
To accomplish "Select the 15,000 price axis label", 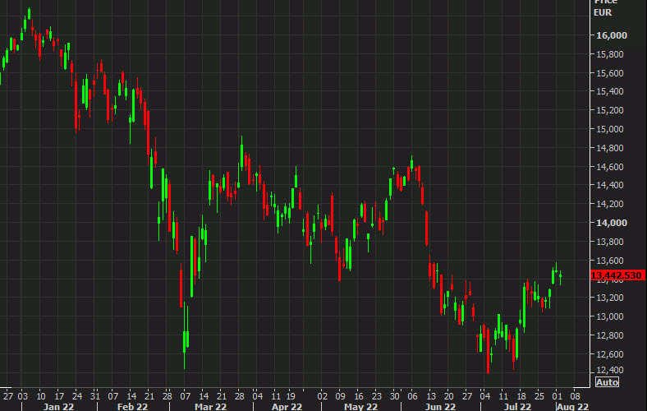I will [x=610, y=129].
